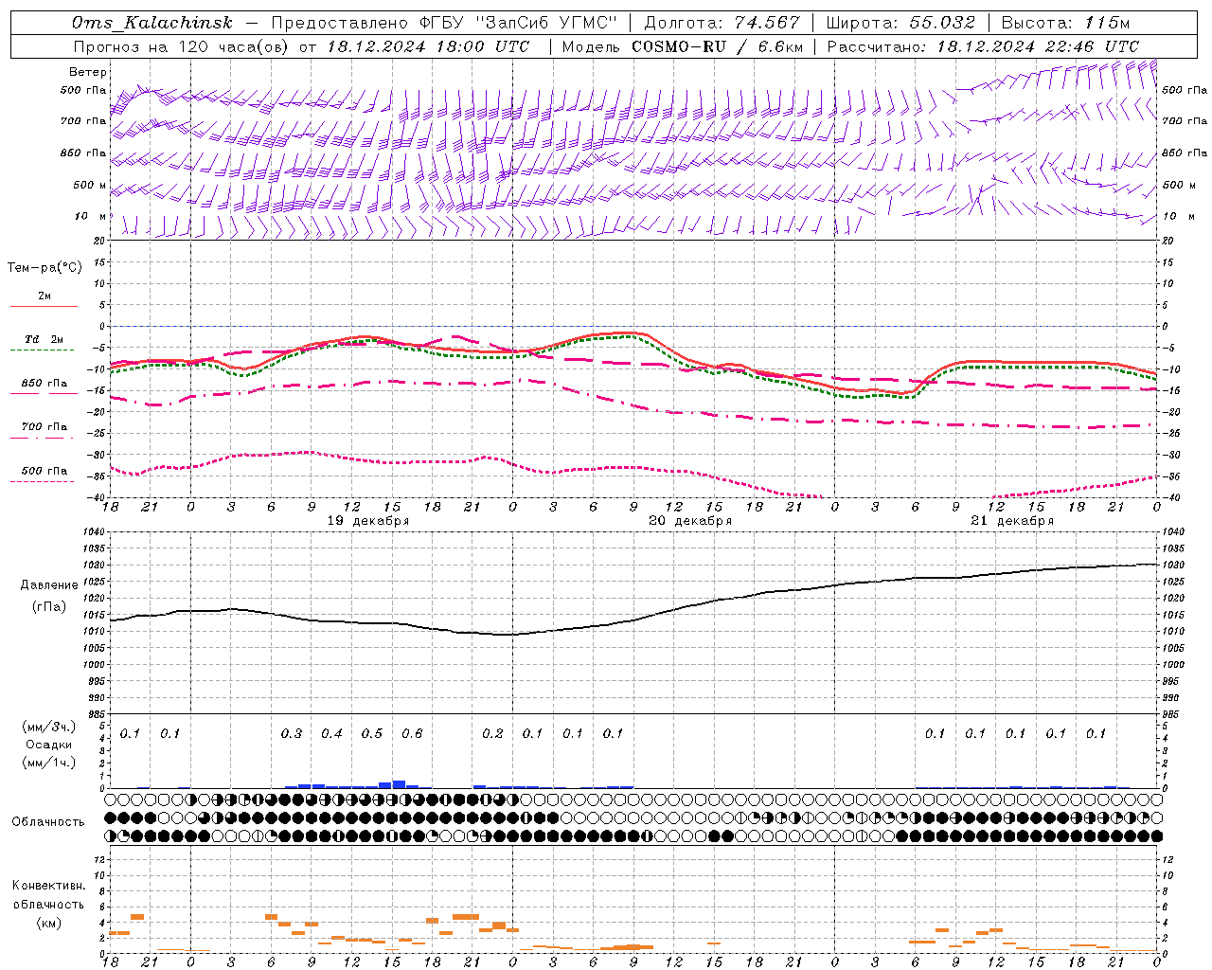Click the Ветер wind panel label
The height and width of the screenshot is (970, 1212).
point(88,72)
